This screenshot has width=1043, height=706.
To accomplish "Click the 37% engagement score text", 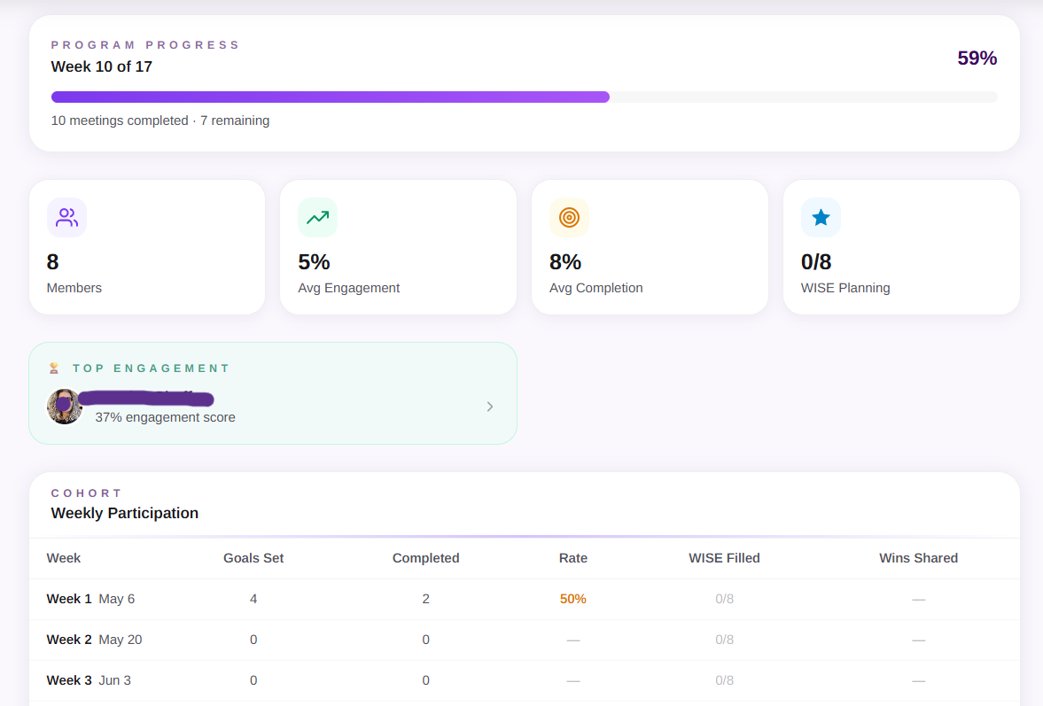I will pos(165,417).
